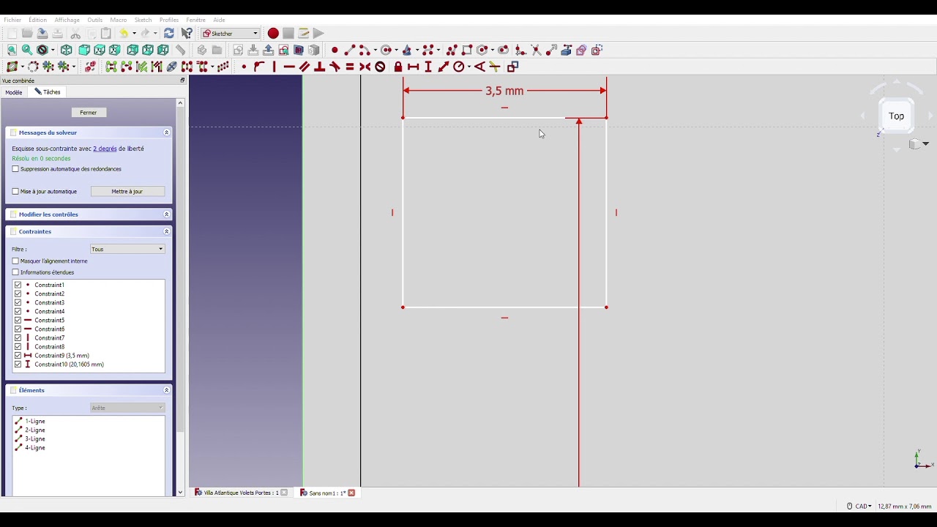Image resolution: width=937 pixels, height=527 pixels.
Task: Click the macro record red button
Action: [x=273, y=34]
